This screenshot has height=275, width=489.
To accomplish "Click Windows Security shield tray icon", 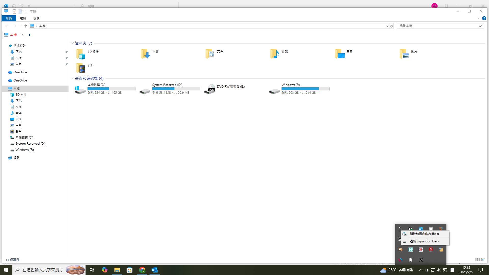I will [410, 228].
